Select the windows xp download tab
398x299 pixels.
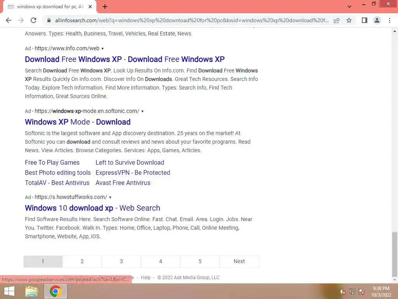50,7
